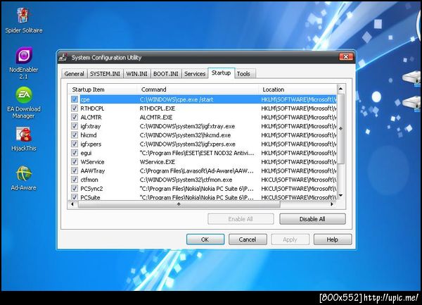The height and width of the screenshot is (305, 422).
Task: Uncheck the cpe startup item
Action: coord(75,99)
